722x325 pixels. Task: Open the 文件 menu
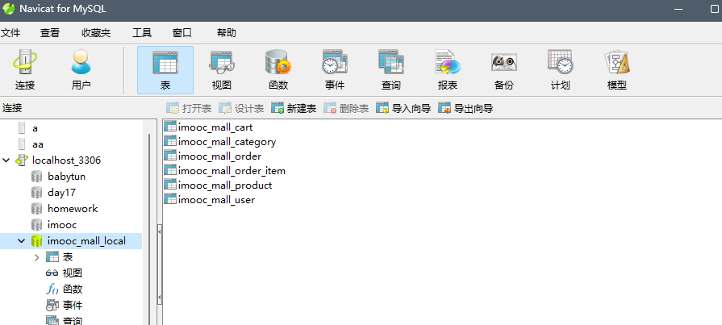point(10,33)
